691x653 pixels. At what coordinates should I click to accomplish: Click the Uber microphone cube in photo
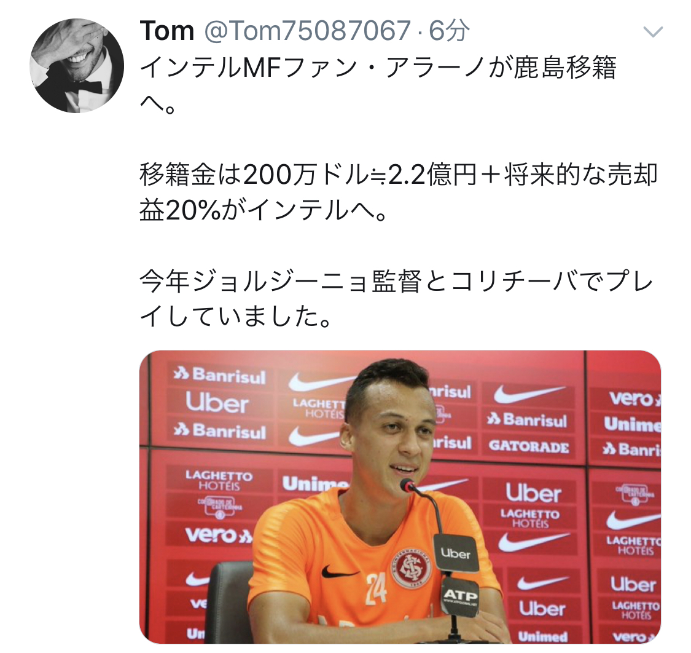click(456, 553)
